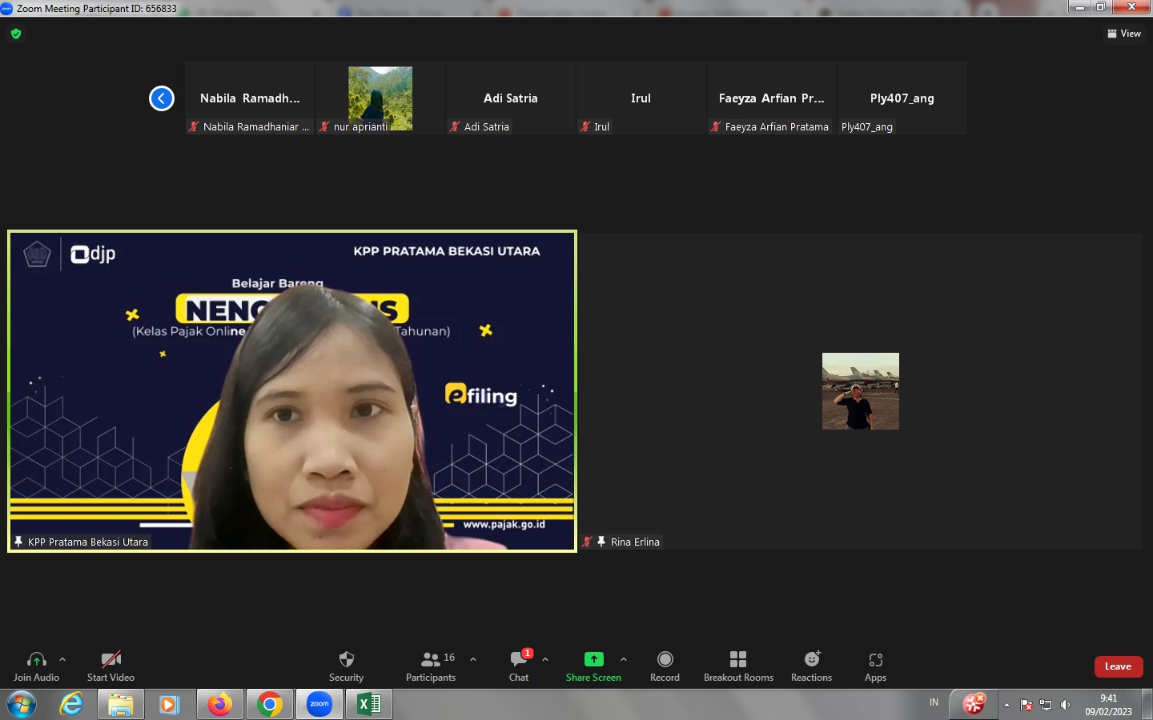This screenshot has height=720, width=1153.
Task: Expand the arrow next to Participants
Action: (x=473, y=660)
